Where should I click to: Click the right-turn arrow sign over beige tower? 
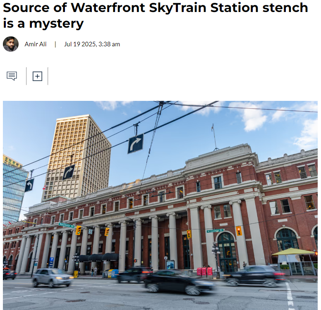click(x=69, y=172)
